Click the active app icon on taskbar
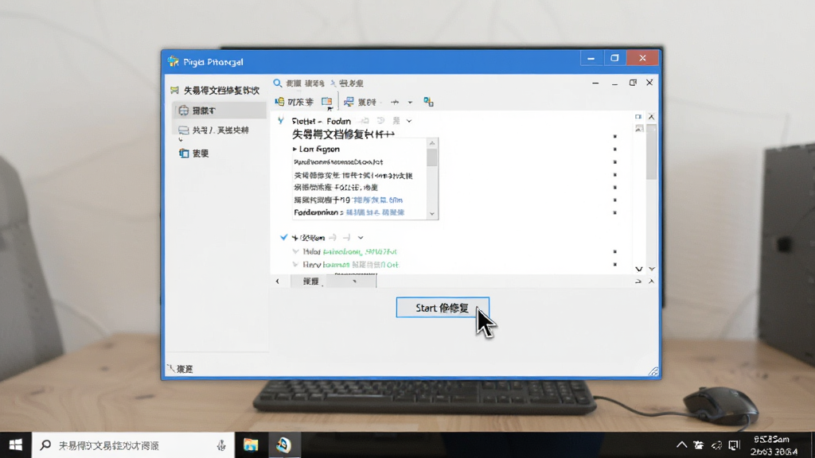This screenshot has width=815, height=458. tap(283, 445)
